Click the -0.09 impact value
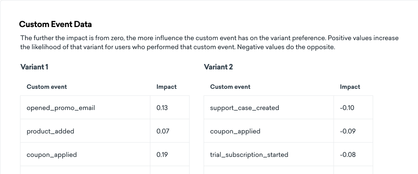Viewport: 418px width, 174px height. click(x=348, y=131)
